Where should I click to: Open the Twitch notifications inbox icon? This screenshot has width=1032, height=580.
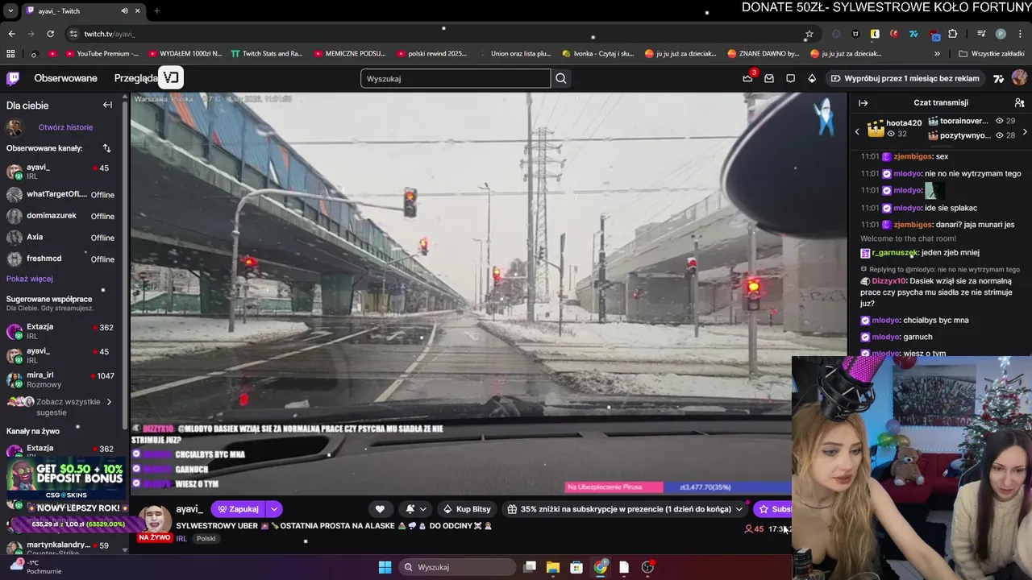pyautogui.click(x=769, y=78)
